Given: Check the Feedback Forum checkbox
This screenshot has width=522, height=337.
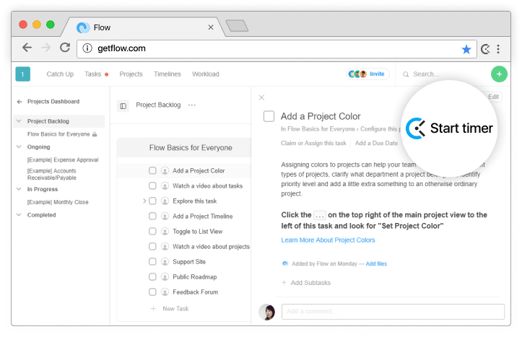Looking at the screenshot, I should click(x=152, y=292).
